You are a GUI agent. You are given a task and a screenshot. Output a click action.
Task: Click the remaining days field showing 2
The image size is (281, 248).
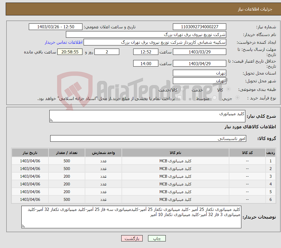click(x=107, y=52)
